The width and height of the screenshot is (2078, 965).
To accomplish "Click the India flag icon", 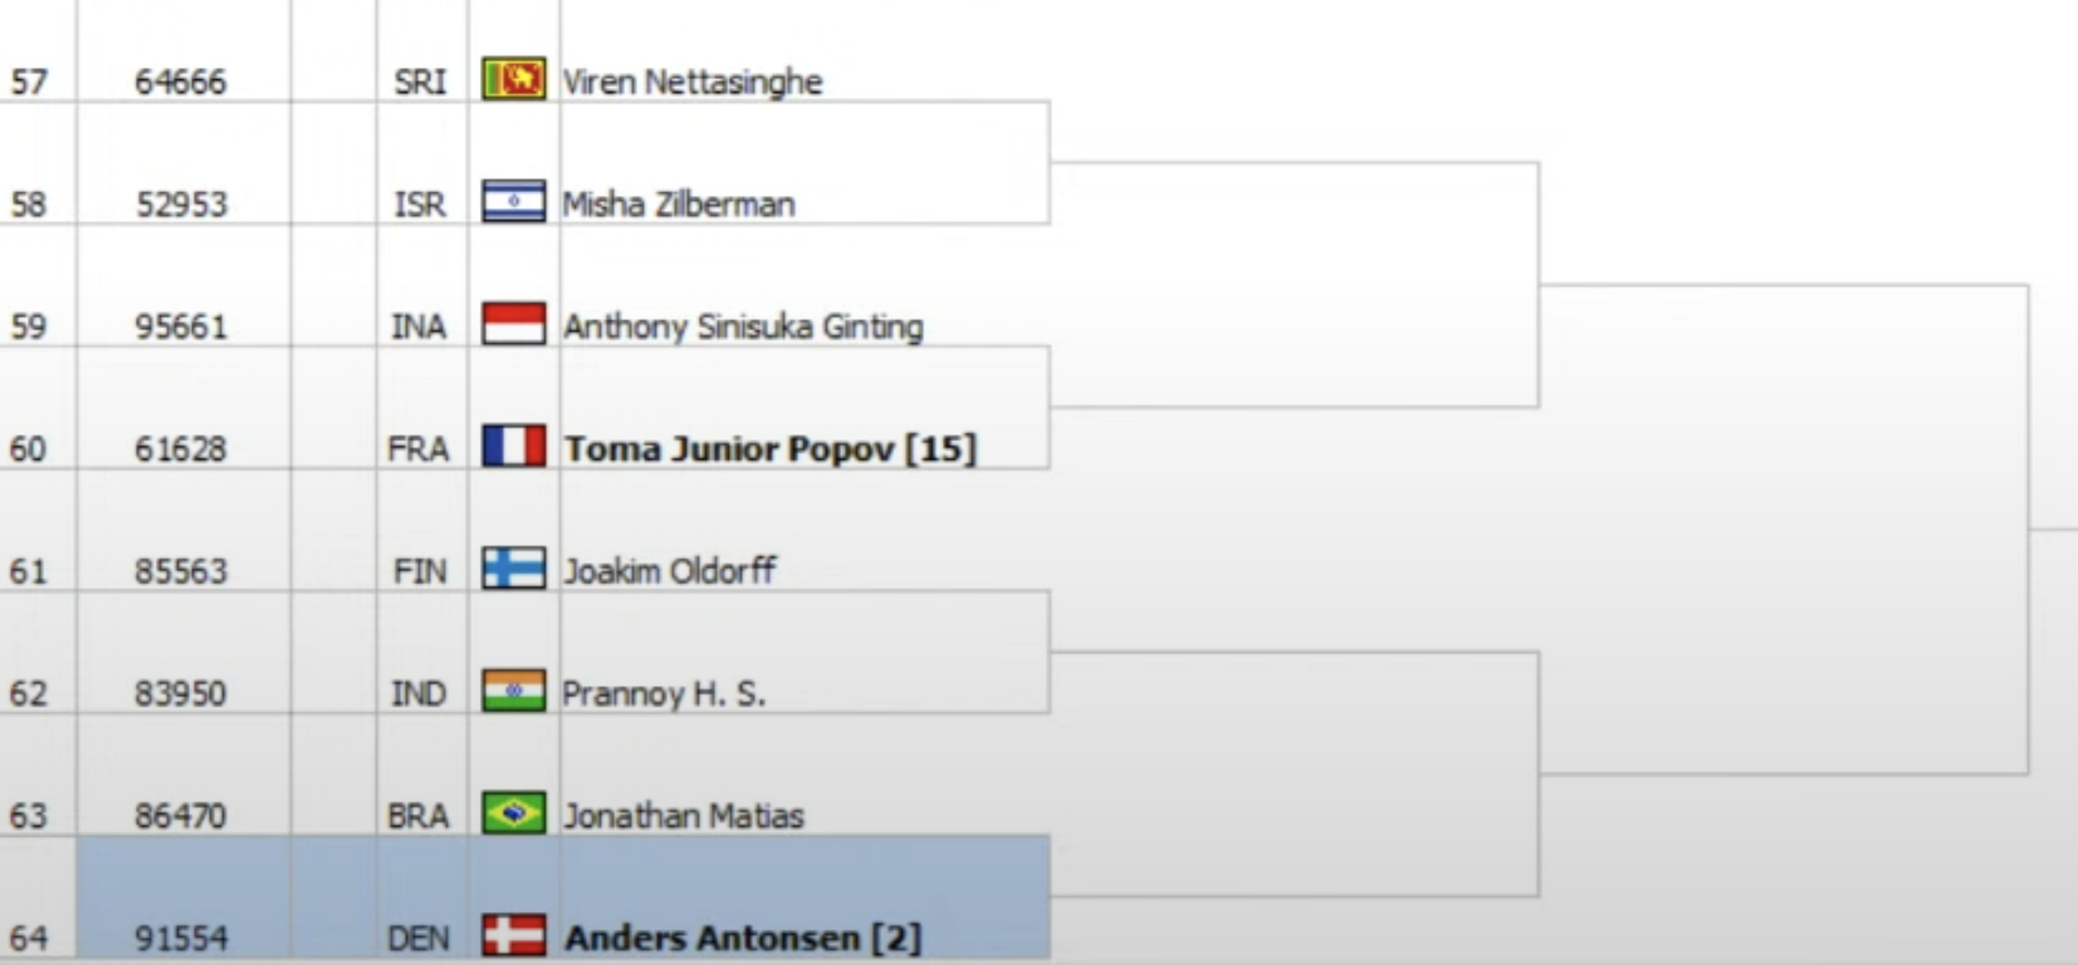I will [x=514, y=691].
